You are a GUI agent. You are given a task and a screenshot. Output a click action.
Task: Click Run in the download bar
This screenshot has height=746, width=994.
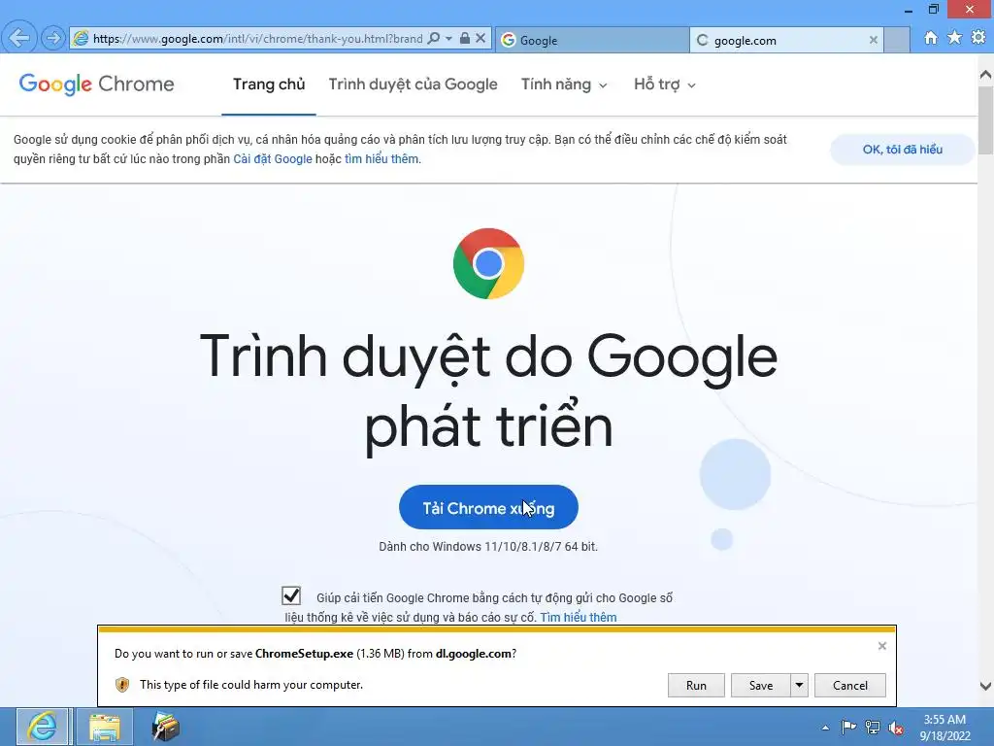(696, 685)
